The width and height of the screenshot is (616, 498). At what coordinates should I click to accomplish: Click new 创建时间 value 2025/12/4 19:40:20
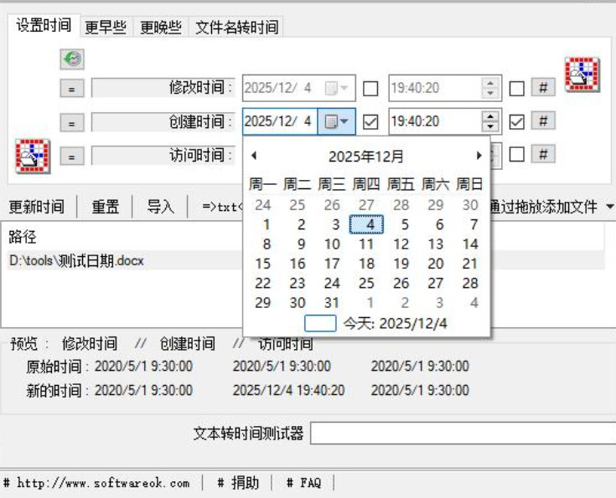point(289,391)
